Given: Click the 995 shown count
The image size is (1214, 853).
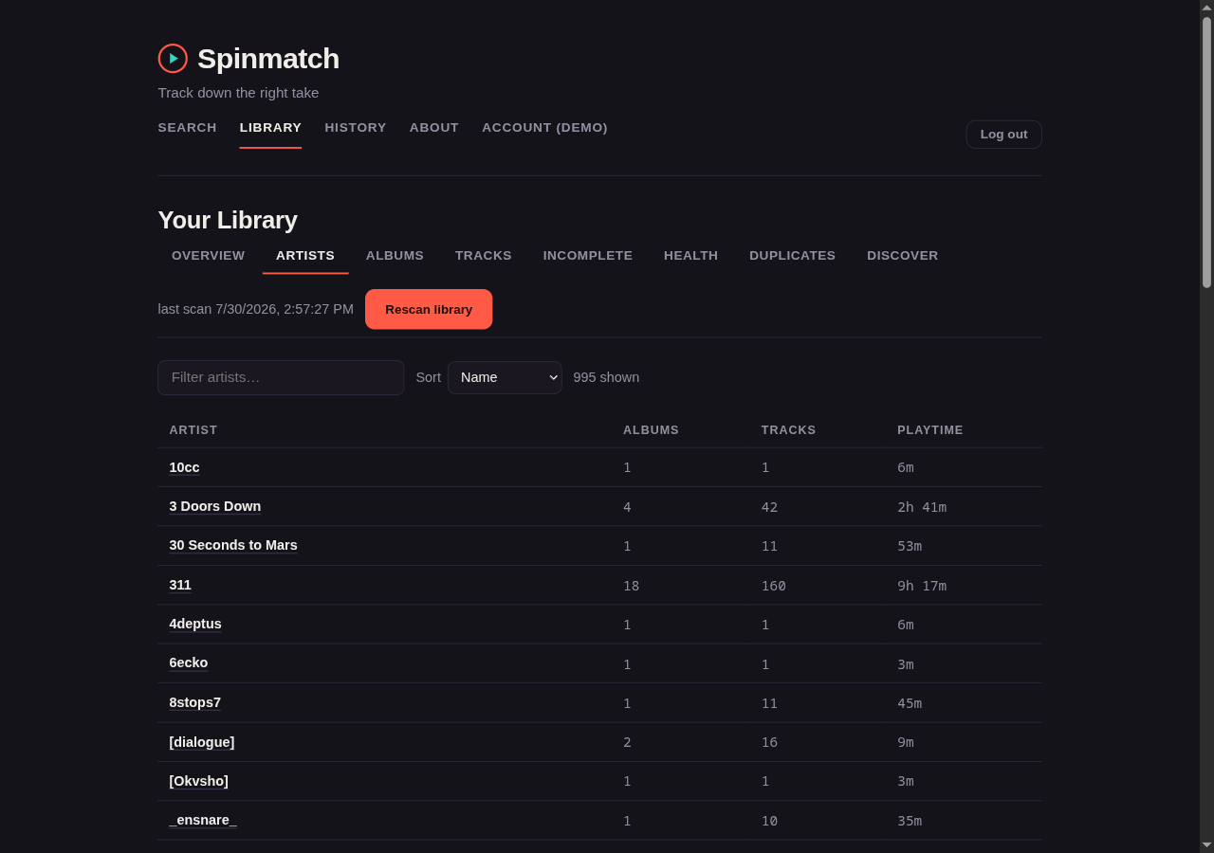Looking at the screenshot, I should click(606, 377).
